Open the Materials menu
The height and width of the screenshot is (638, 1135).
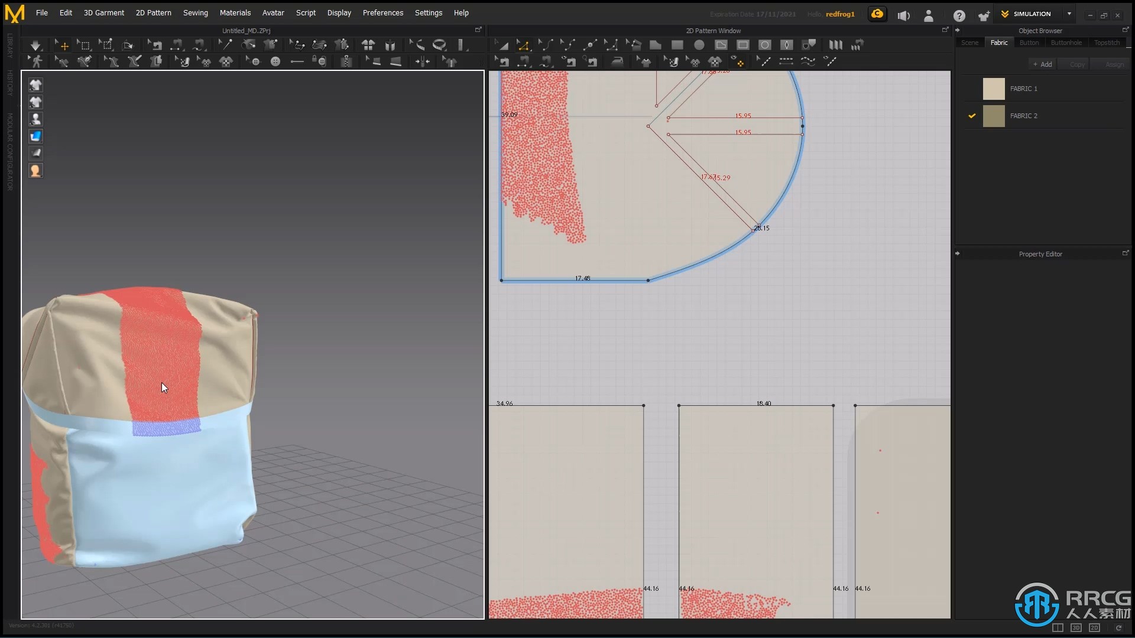235,12
